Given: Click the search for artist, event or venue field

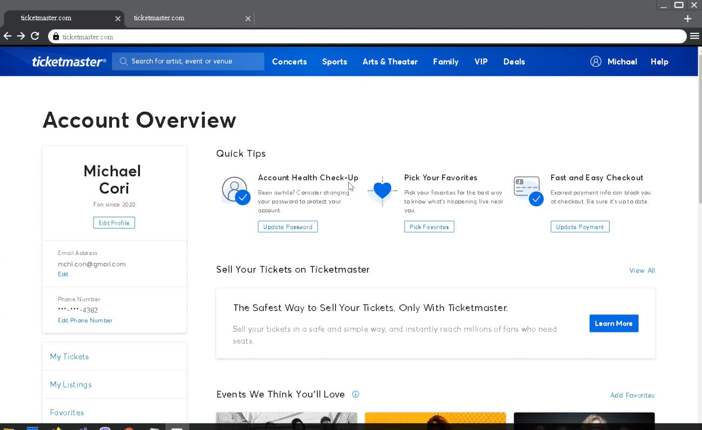Looking at the screenshot, I should point(188,62).
